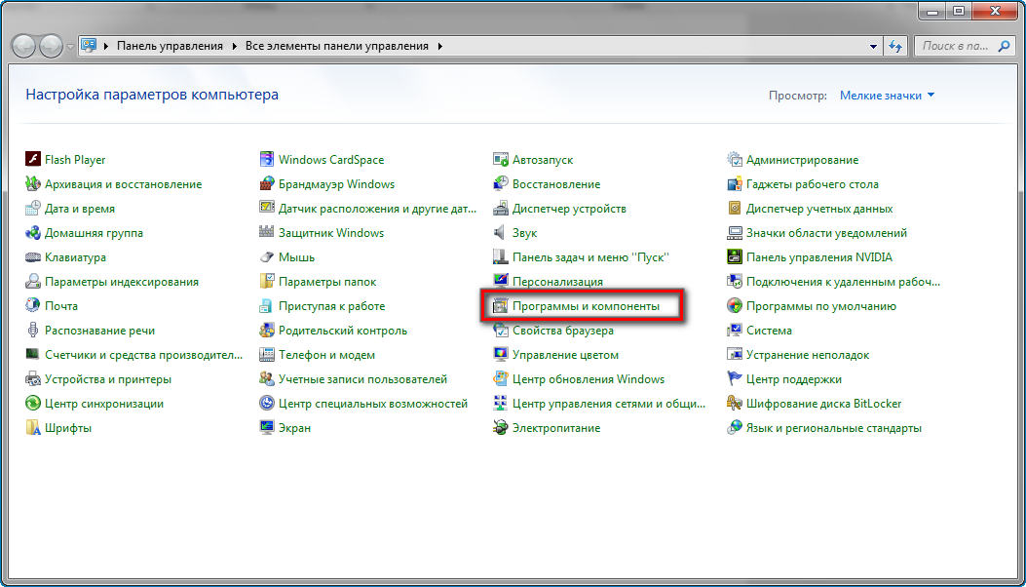
Task: Open the Управление цветом link
Action: click(x=565, y=355)
